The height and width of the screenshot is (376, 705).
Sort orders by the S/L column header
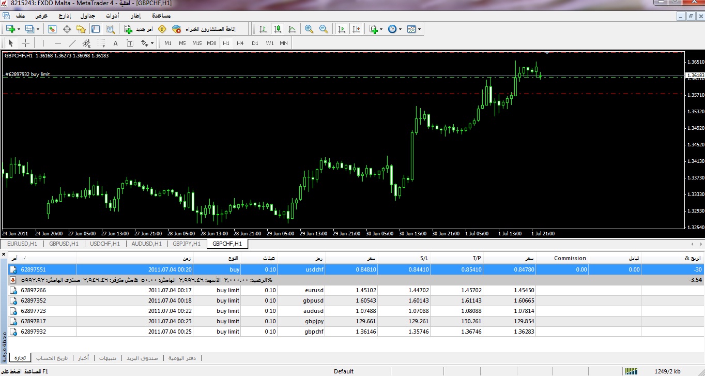tap(403, 258)
